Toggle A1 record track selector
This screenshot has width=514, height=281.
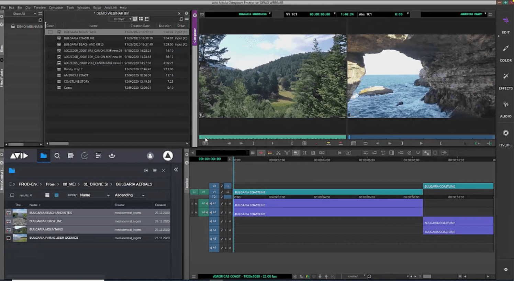pos(214,203)
